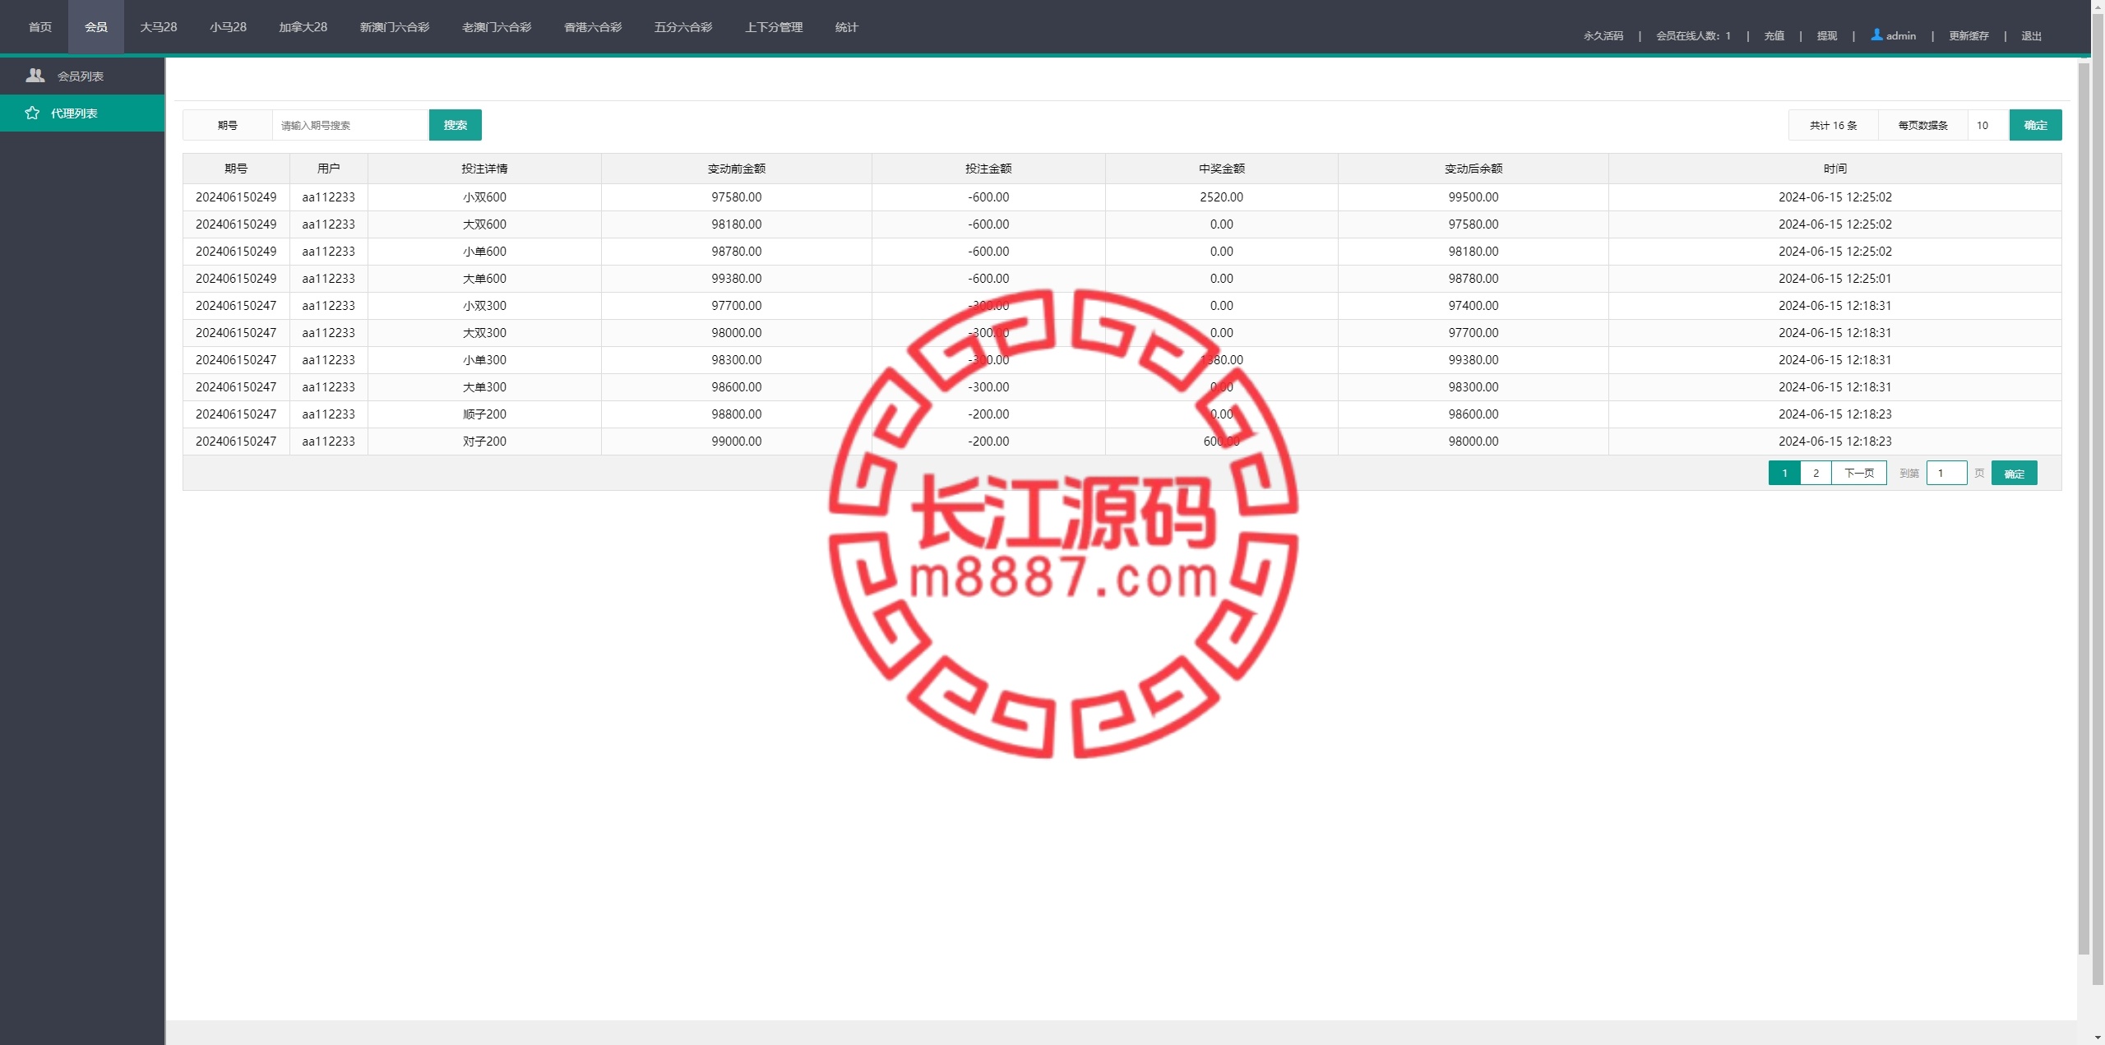The height and width of the screenshot is (1045, 2105).
Task: Click the 搜索 search button
Action: pos(456,125)
